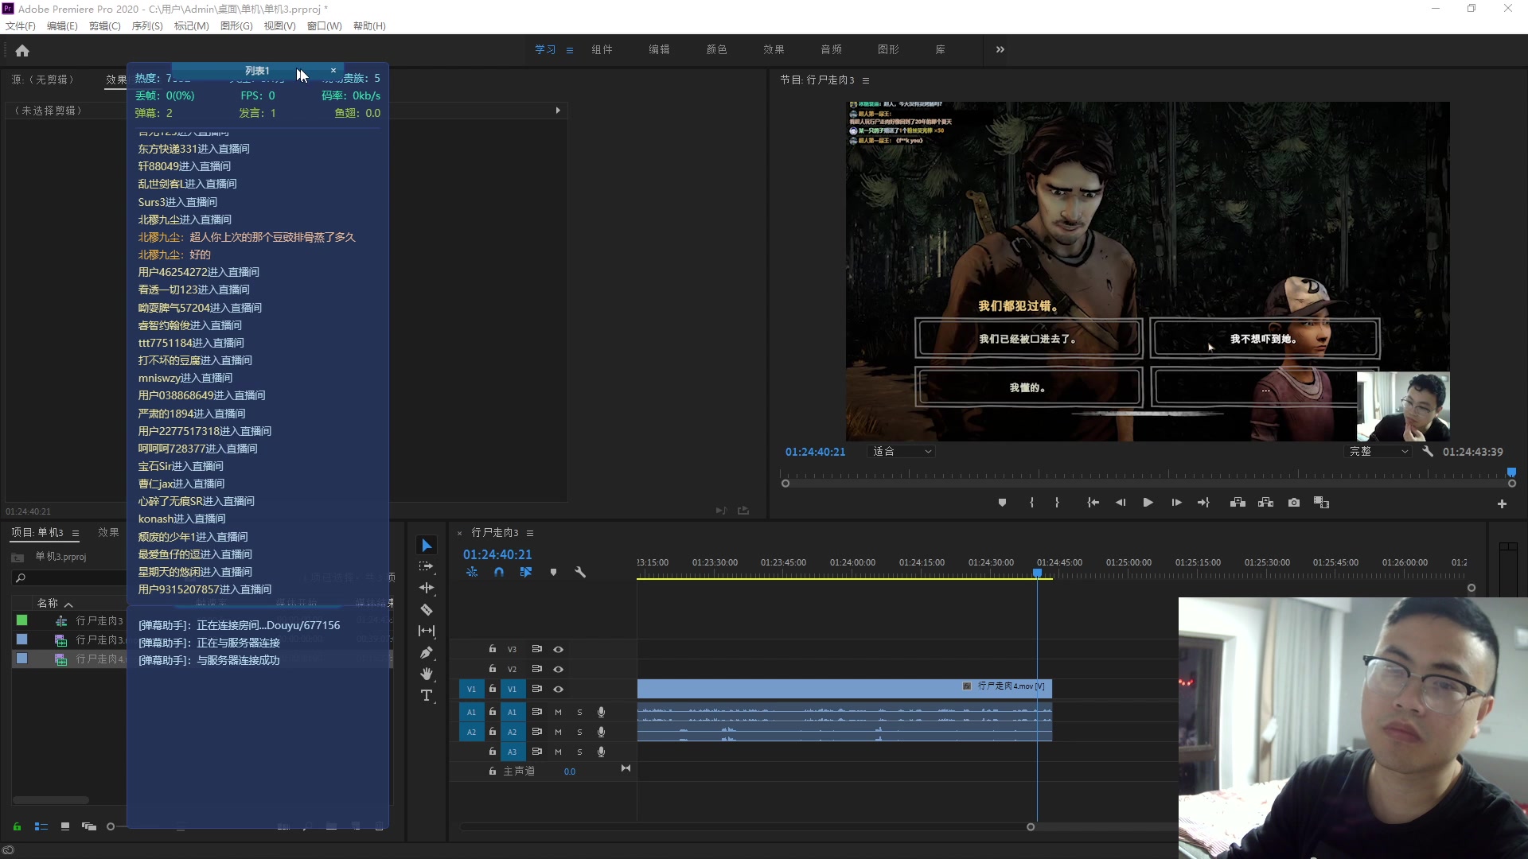Open playback resolution dropdown 完整
1528x859 pixels.
(1378, 451)
